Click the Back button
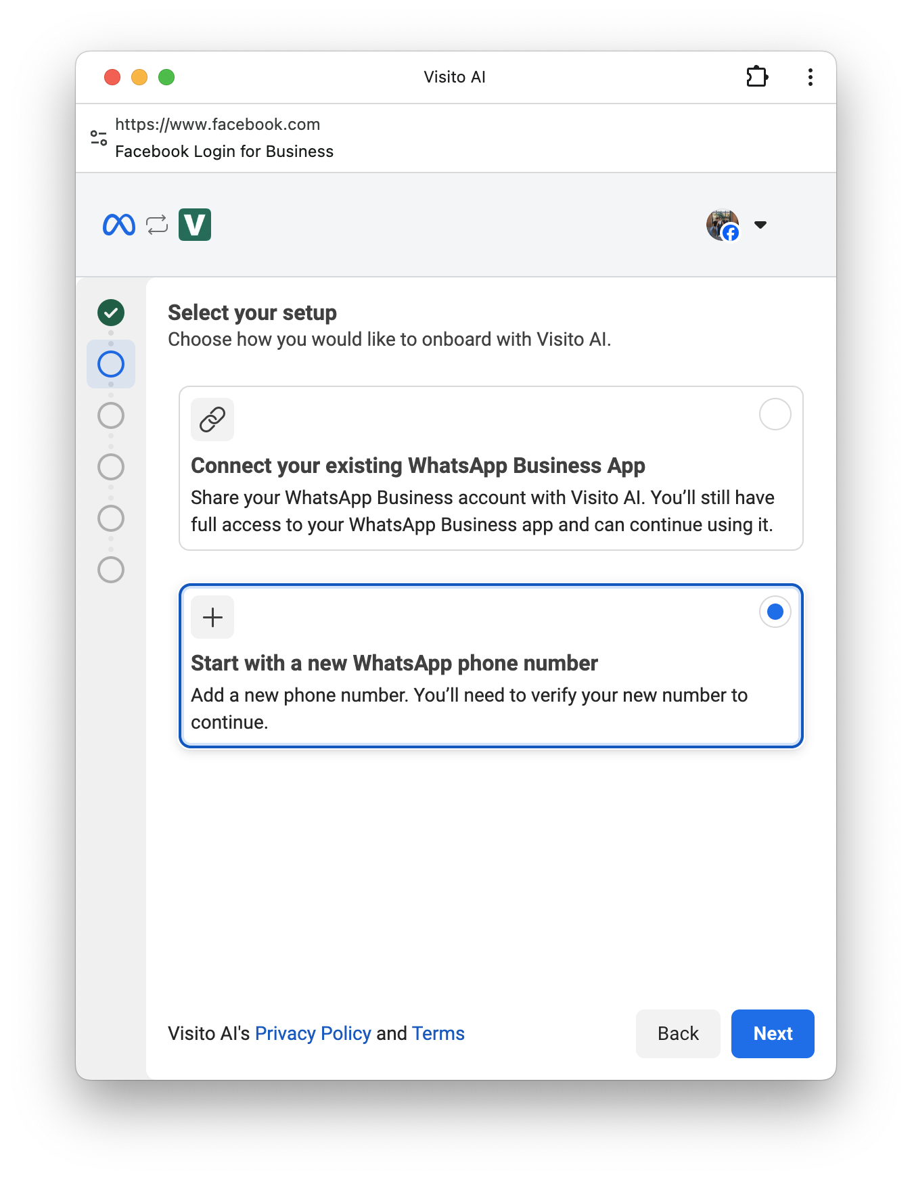This screenshot has height=1180, width=912. click(x=678, y=1034)
